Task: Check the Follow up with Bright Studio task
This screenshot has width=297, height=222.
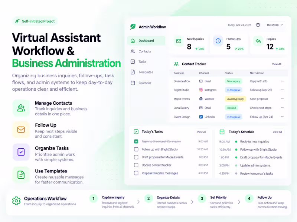Action: tap(136, 149)
